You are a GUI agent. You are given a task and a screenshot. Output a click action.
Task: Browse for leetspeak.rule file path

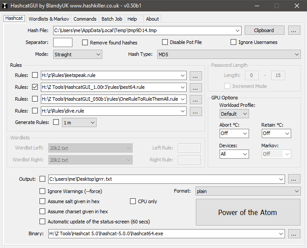click(x=196, y=75)
